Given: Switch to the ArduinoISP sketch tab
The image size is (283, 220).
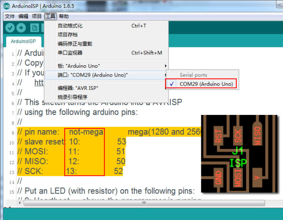Looking at the screenshot, I should click(23, 42).
